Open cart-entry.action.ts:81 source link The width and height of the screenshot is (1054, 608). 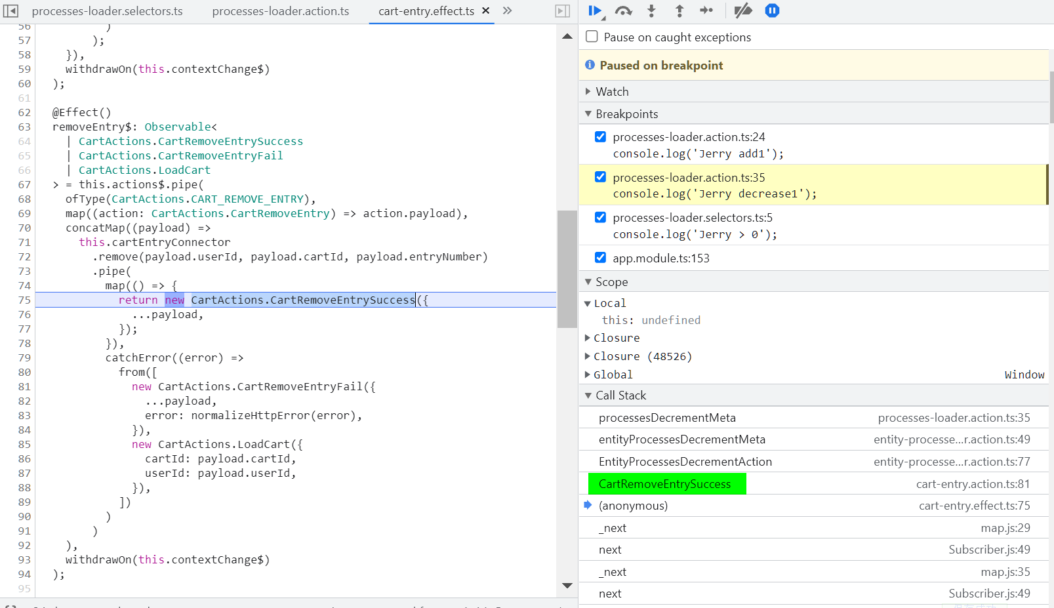tap(973, 484)
